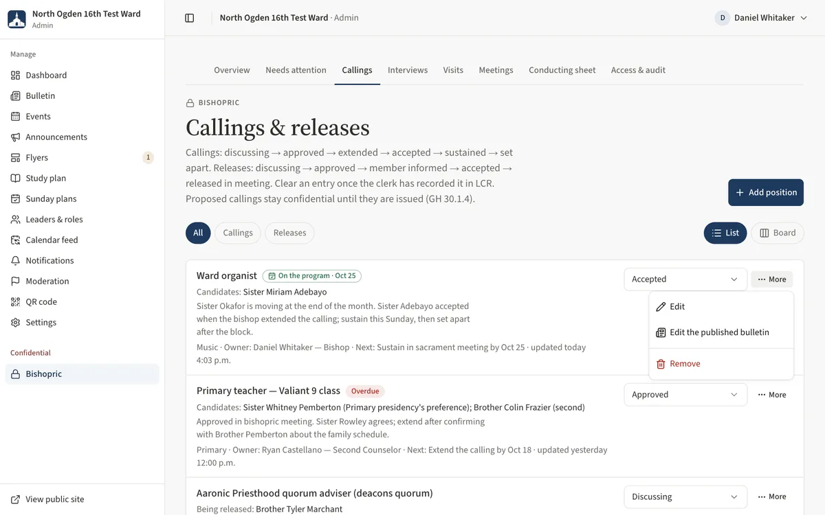
Task: Click the D user avatar
Action: click(723, 18)
